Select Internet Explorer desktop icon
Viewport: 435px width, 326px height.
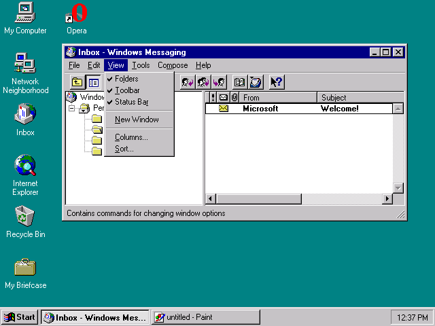[x=25, y=165]
